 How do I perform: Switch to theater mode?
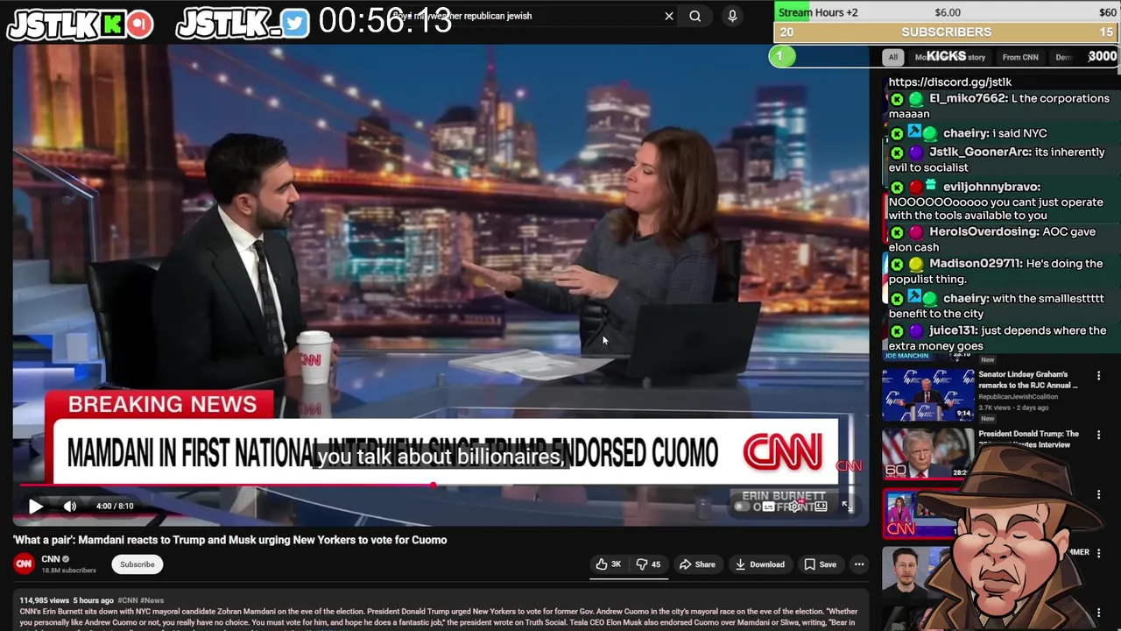coord(821,507)
